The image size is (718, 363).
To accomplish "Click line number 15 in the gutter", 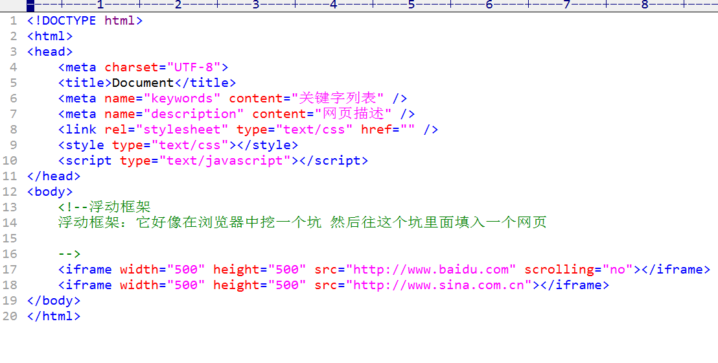I will click(x=10, y=239).
